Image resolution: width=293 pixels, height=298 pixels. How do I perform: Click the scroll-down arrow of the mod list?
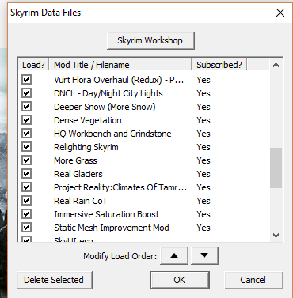276,235
